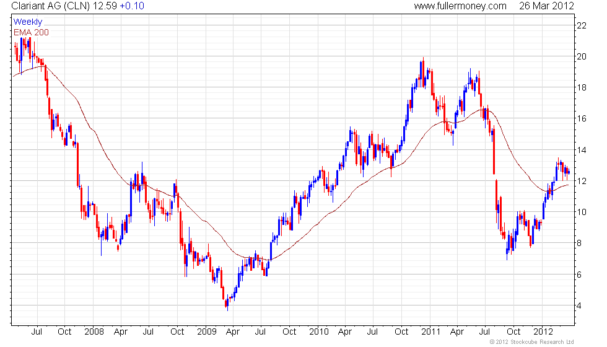Click the 2008 year label on time axis
The width and height of the screenshot is (607, 347).
[x=94, y=332]
